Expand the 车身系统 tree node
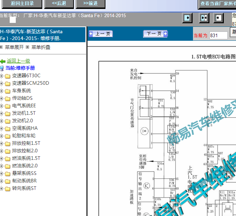This screenshot has height=216, width=236. tap(1, 91)
